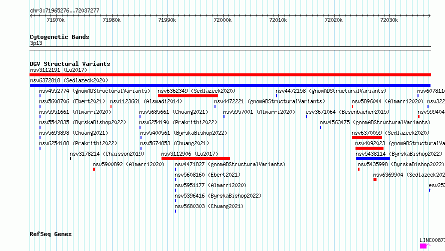
Task: Click nsv1123661 (Alsmadi2014) variant label
Action: click(146, 101)
